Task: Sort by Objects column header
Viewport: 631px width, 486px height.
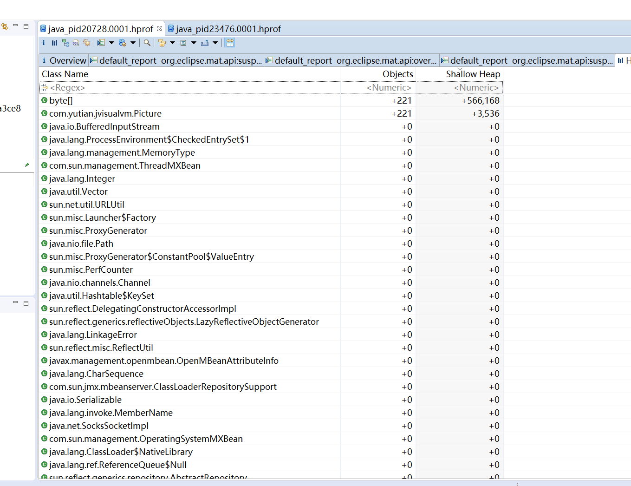Action: (x=397, y=74)
